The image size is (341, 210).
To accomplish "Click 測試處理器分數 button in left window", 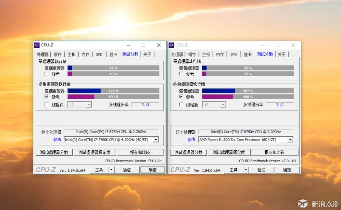I will pyautogui.click(x=54, y=152).
